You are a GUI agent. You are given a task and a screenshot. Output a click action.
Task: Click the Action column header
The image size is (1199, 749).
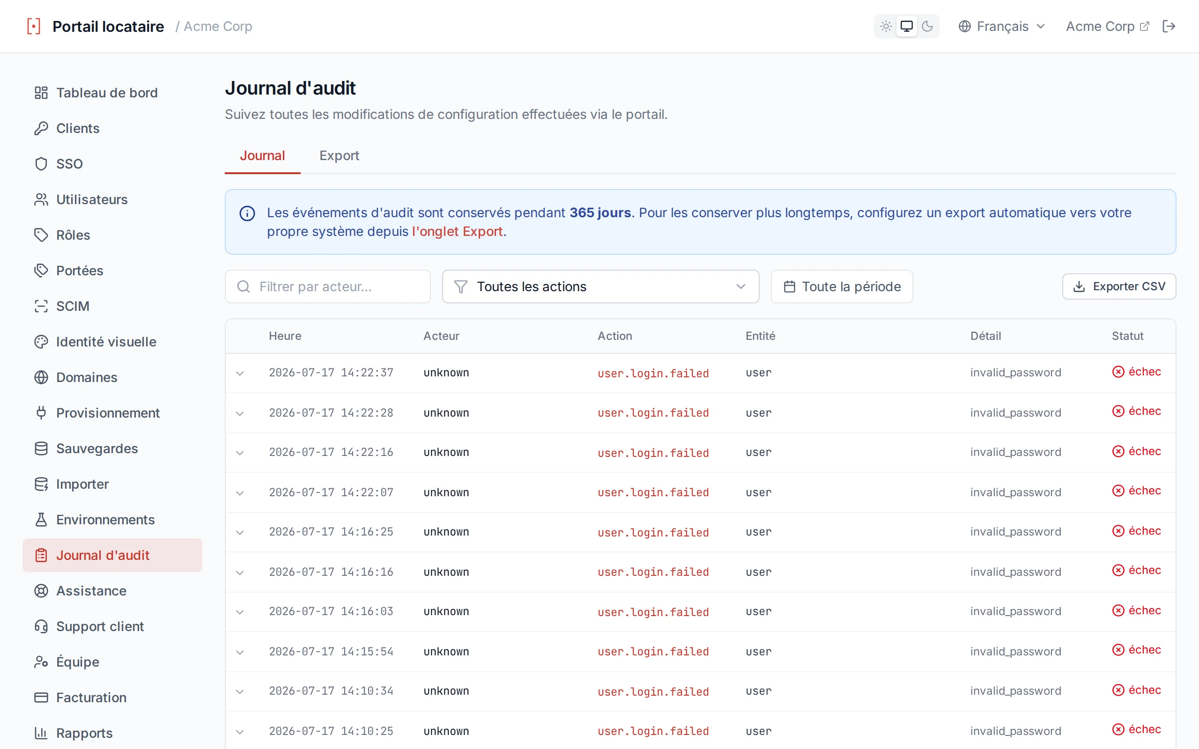tap(614, 336)
